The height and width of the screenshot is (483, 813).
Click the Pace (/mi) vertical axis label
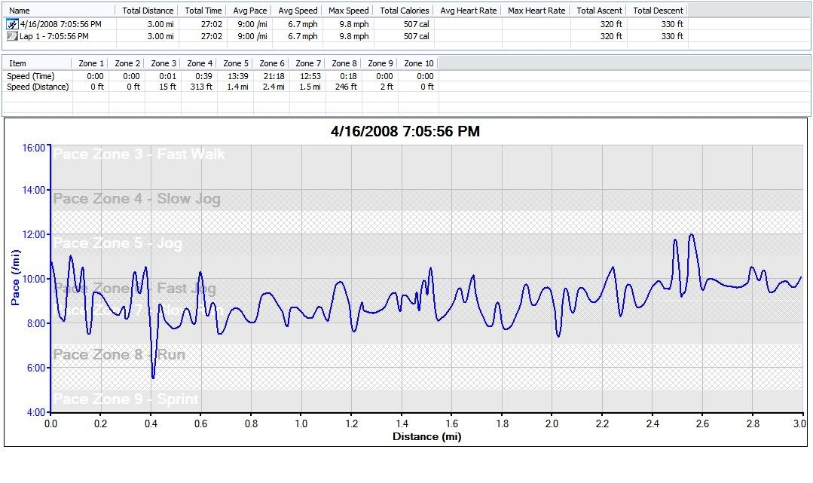point(15,279)
